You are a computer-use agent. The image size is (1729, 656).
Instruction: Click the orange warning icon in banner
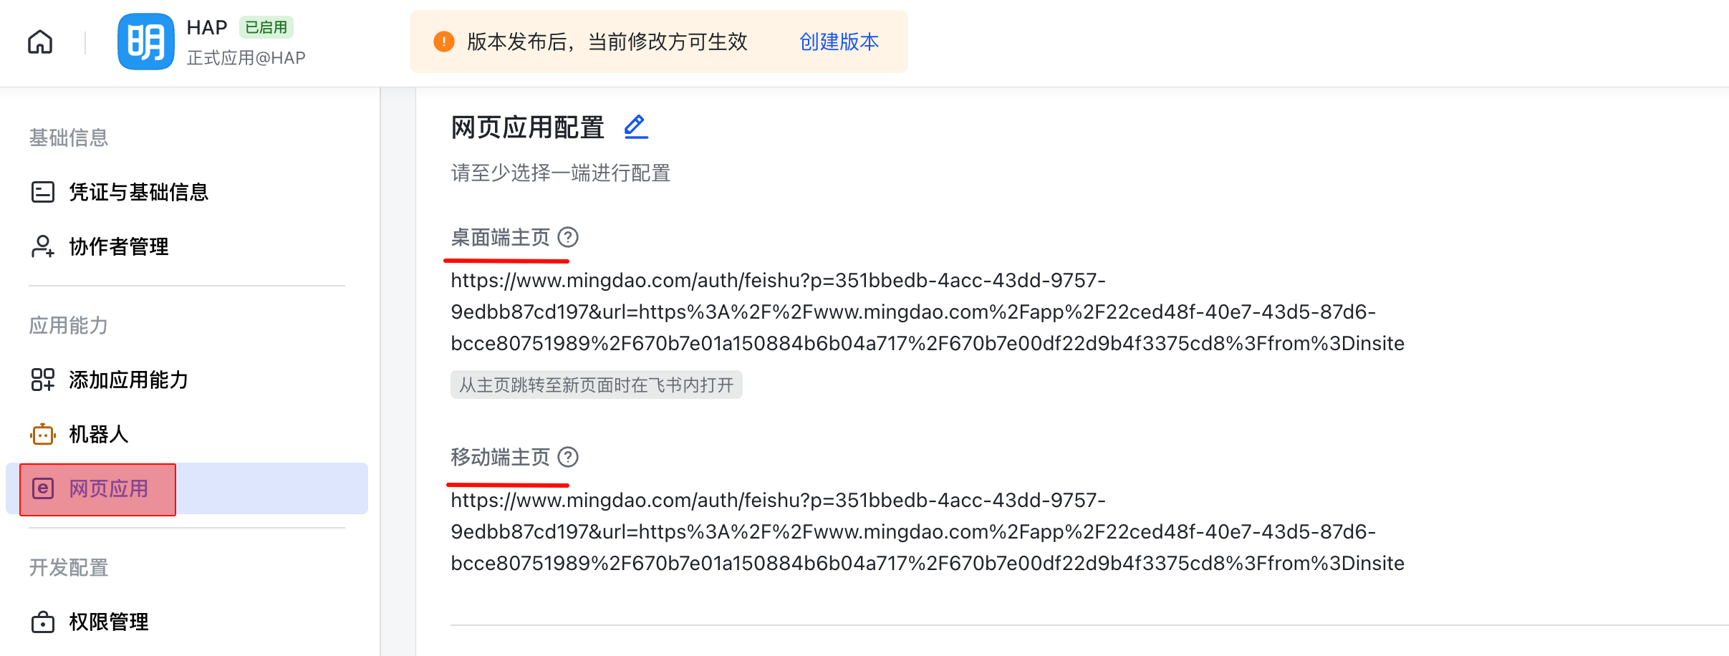tap(444, 42)
